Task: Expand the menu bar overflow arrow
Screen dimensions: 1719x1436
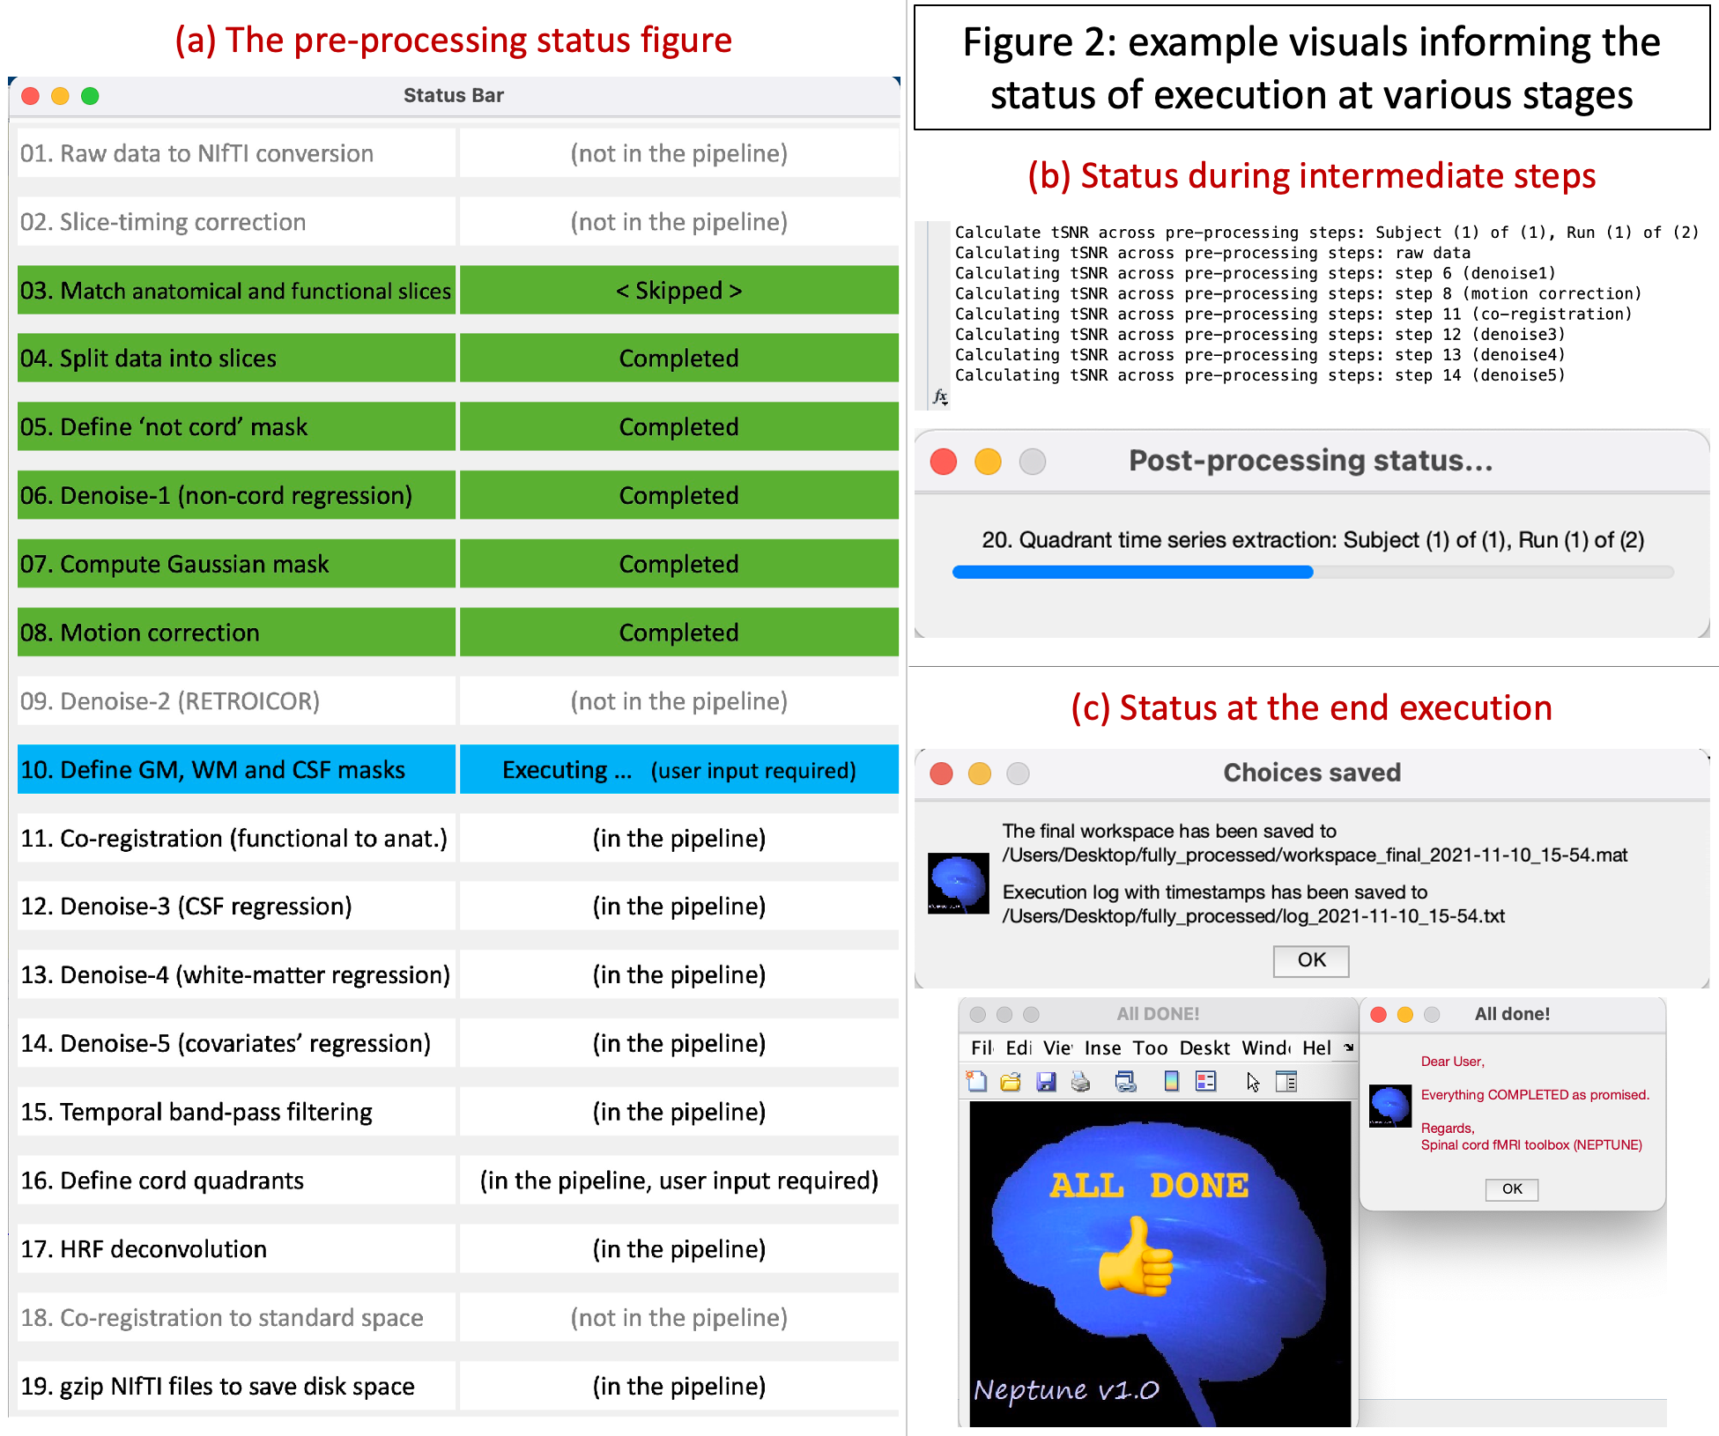Action: 1348,1047
